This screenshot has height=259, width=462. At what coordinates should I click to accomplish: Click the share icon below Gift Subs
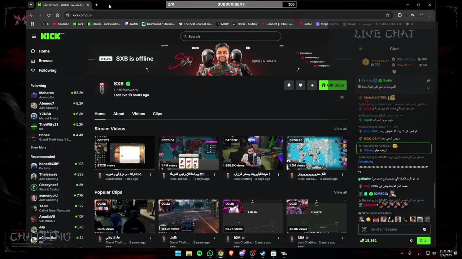click(342, 97)
